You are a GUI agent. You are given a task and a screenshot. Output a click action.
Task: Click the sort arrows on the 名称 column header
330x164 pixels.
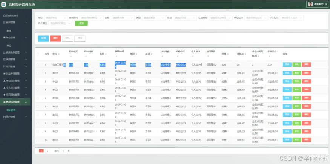(x=106, y=54)
